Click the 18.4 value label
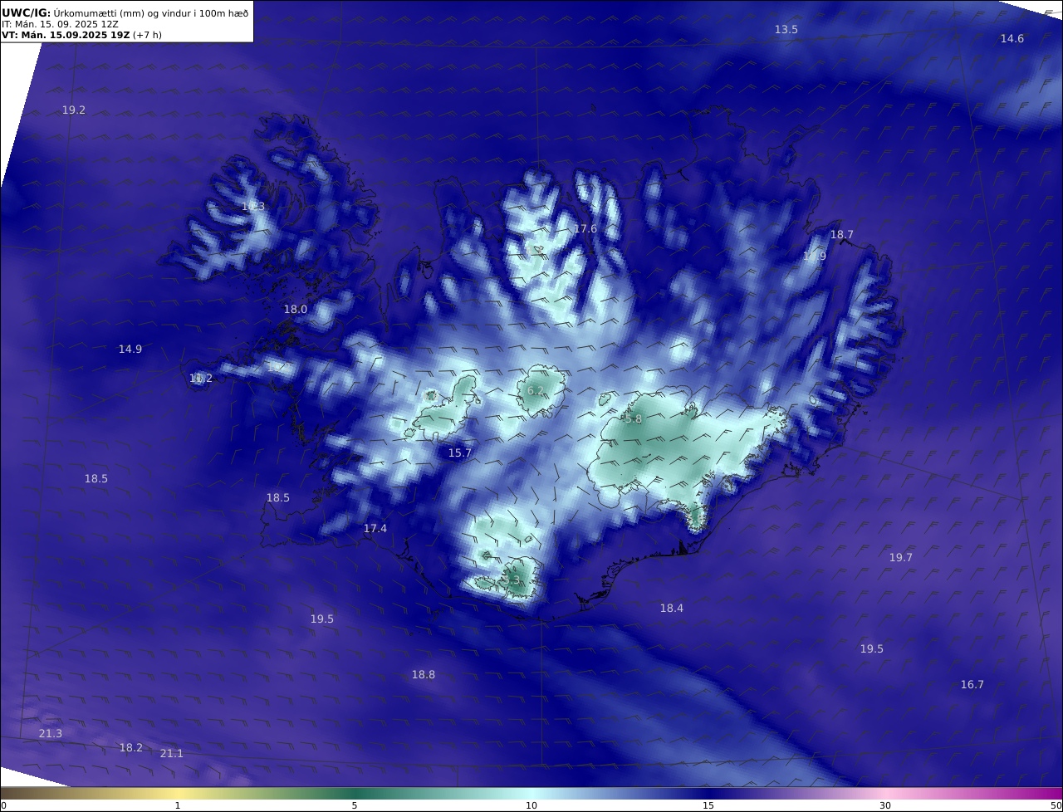 point(672,609)
